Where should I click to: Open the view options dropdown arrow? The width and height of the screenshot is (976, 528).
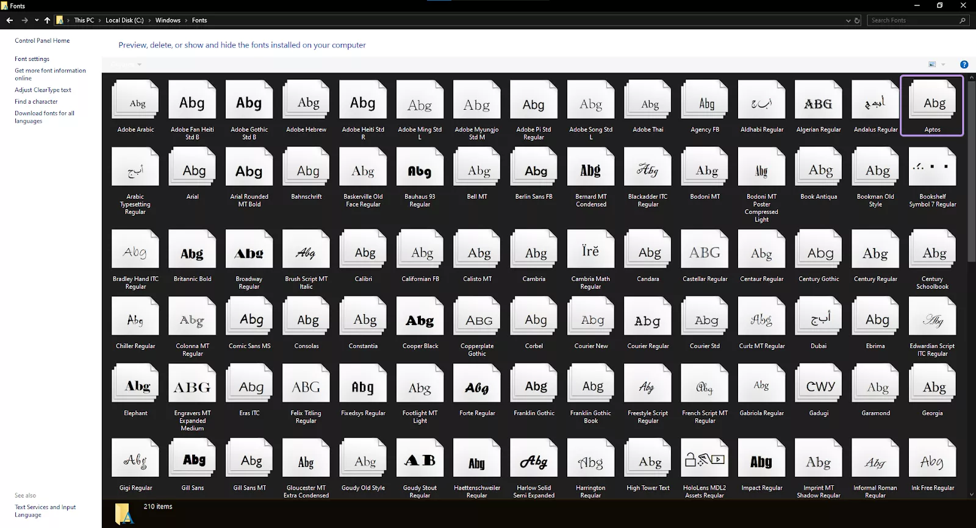point(943,65)
